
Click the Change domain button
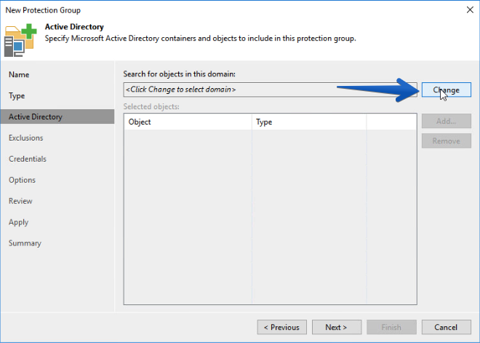447,90
